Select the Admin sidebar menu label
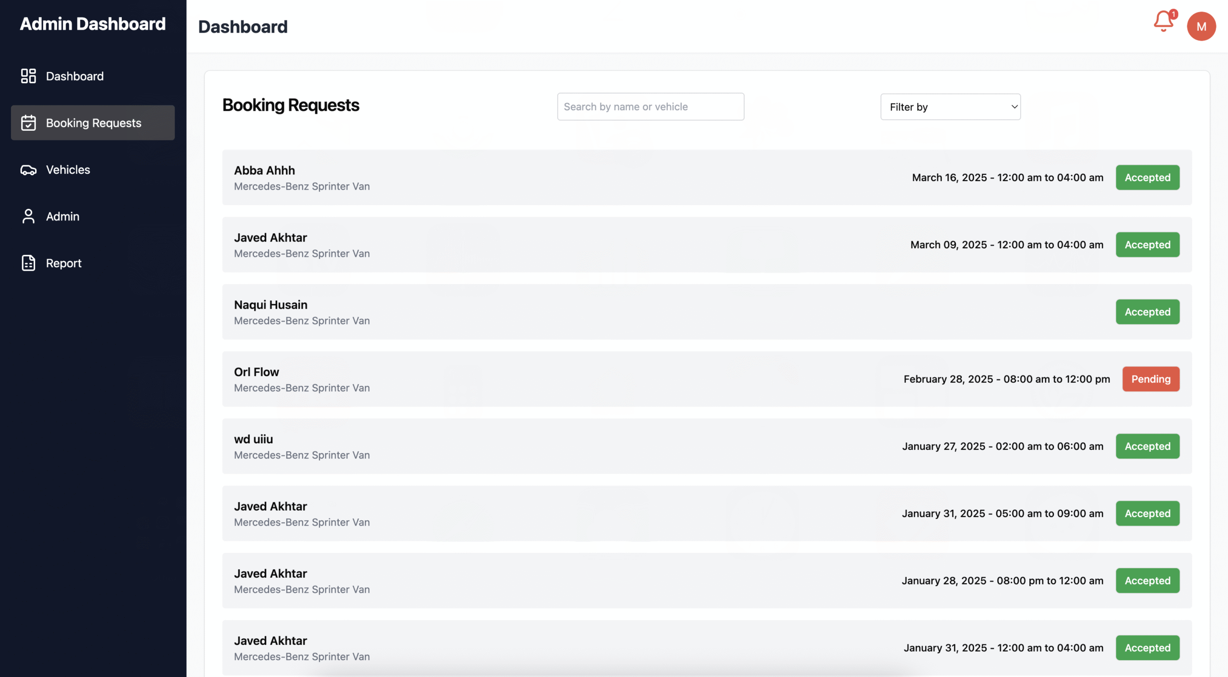This screenshot has height=677, width=1228. 63,216
